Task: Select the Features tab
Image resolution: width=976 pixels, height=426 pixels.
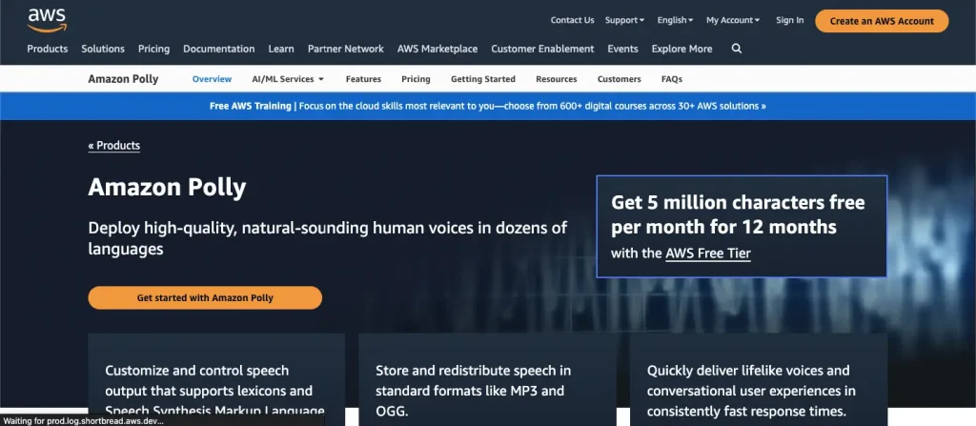Action: pos(363,79)
